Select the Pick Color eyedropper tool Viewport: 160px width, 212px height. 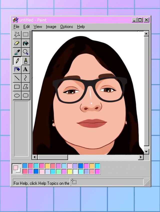click(x=17, y=52)
